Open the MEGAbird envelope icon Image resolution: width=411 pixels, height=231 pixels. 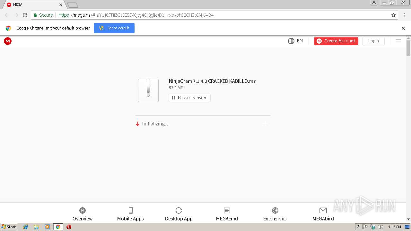pos(323,210)
